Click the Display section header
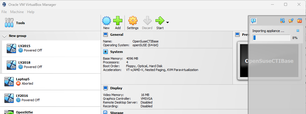This screenshot has width=306, height=114. coord(116,88)
